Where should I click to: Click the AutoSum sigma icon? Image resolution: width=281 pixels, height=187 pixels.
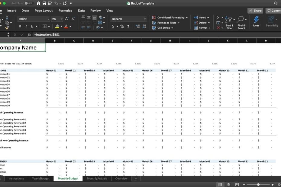218,17
